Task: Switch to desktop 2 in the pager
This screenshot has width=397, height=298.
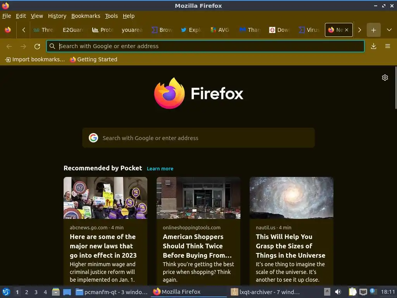Action: tap(27, 292)
